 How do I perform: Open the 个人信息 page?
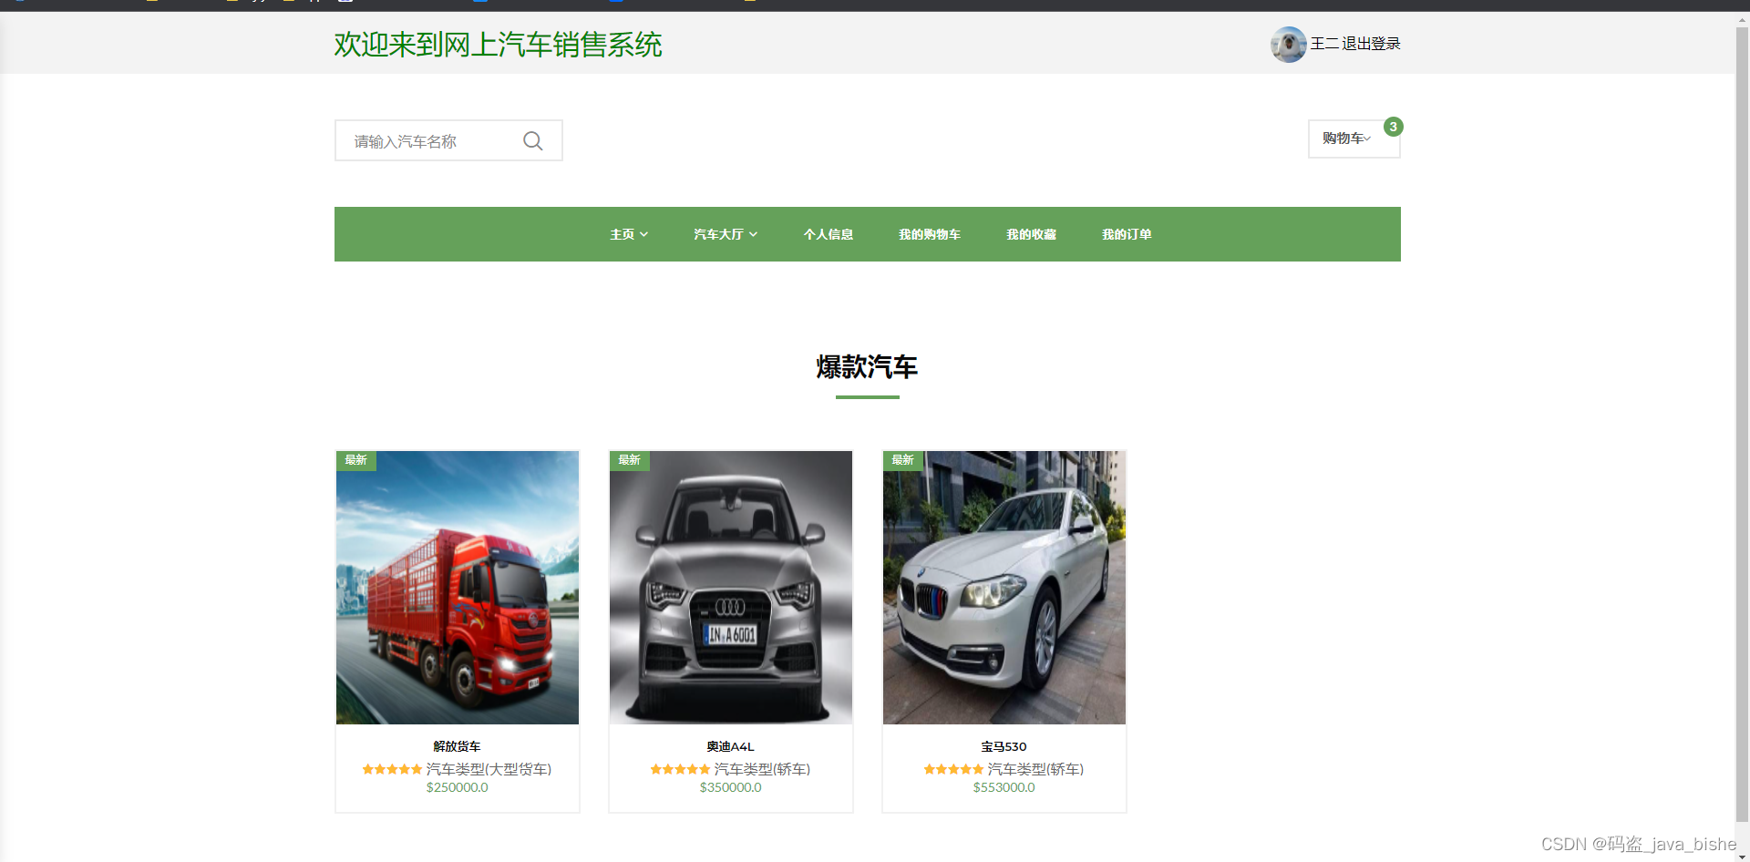[829, 234]
